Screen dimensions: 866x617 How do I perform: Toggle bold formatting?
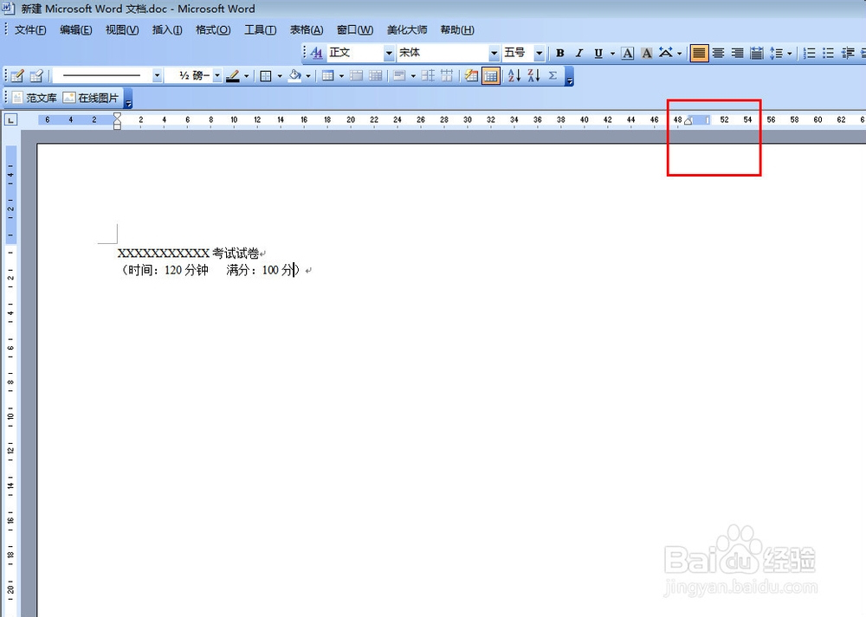click(560, 53)
